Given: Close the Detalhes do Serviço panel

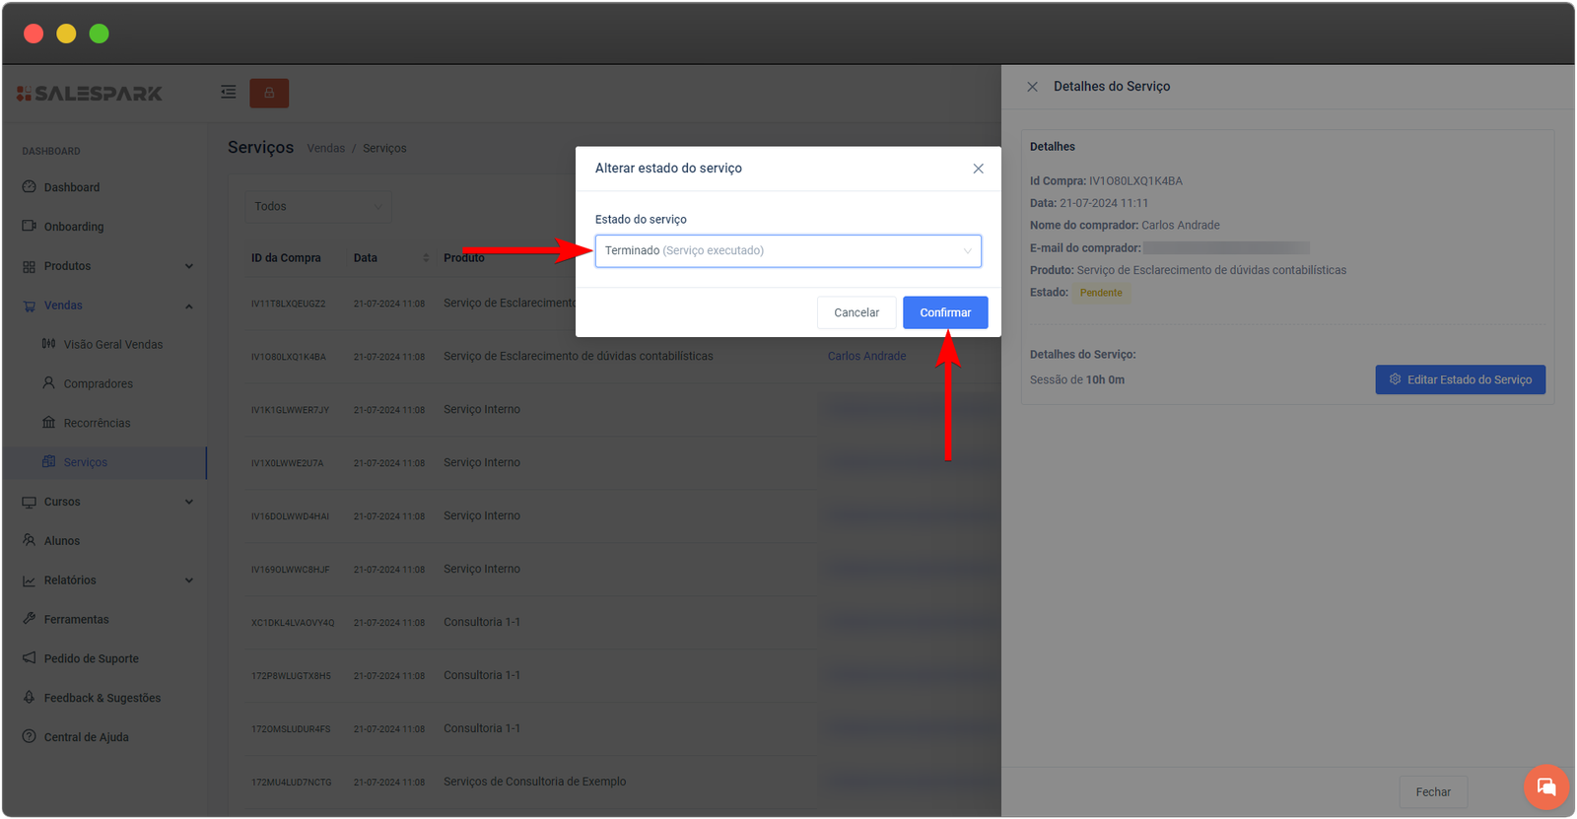Looking at the screenshot, I should 1032,87.
